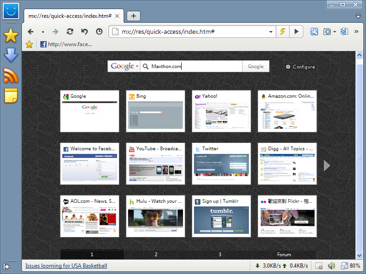The image size is (366, 274).
Task: Toggle the lightning bolt engine switch
Action: [x=283, y=32]
